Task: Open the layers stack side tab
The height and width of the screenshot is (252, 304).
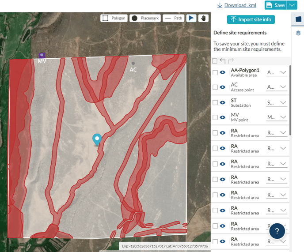Action: 298,33
